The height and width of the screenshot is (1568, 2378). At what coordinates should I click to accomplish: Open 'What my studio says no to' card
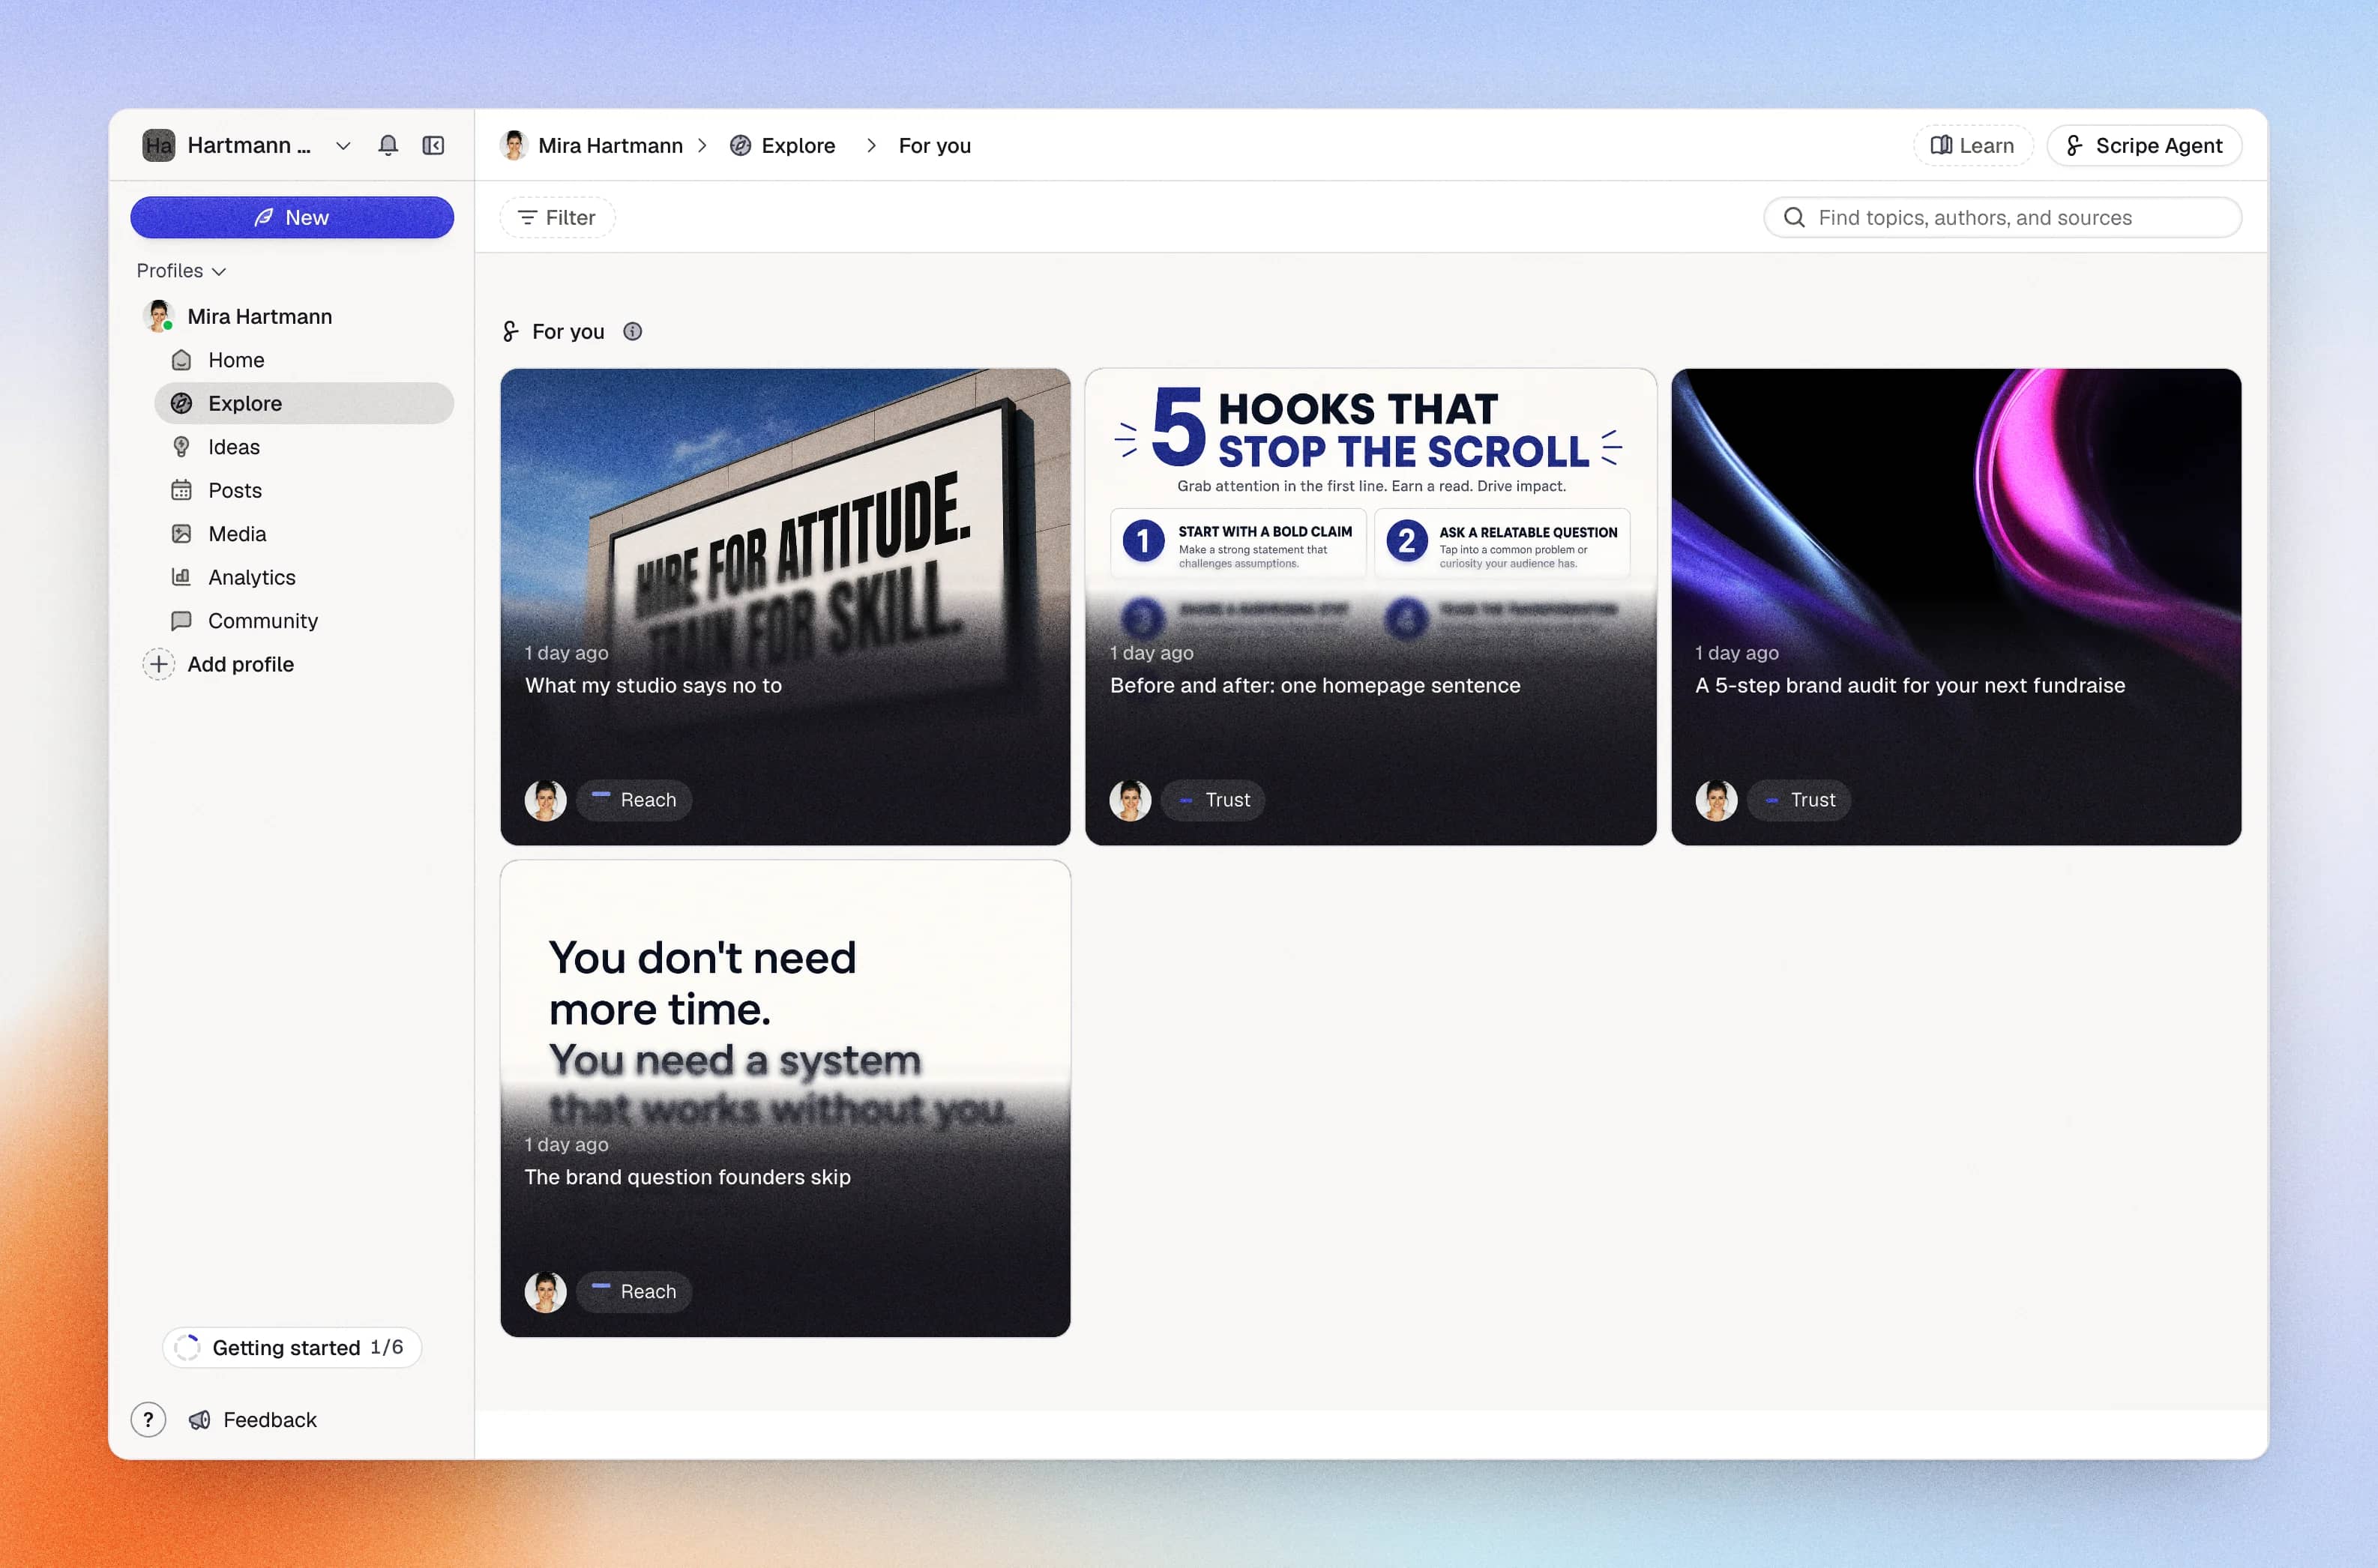pos(785,607)
